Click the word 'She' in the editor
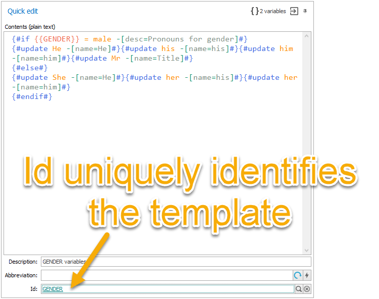 point(59,77)
